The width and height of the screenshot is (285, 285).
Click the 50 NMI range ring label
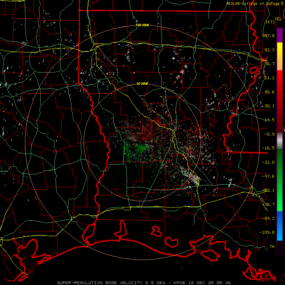pos(142,84)
